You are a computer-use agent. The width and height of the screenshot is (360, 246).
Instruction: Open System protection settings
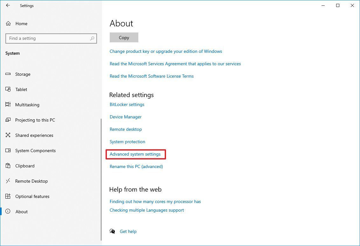click(x=127, y=142)
